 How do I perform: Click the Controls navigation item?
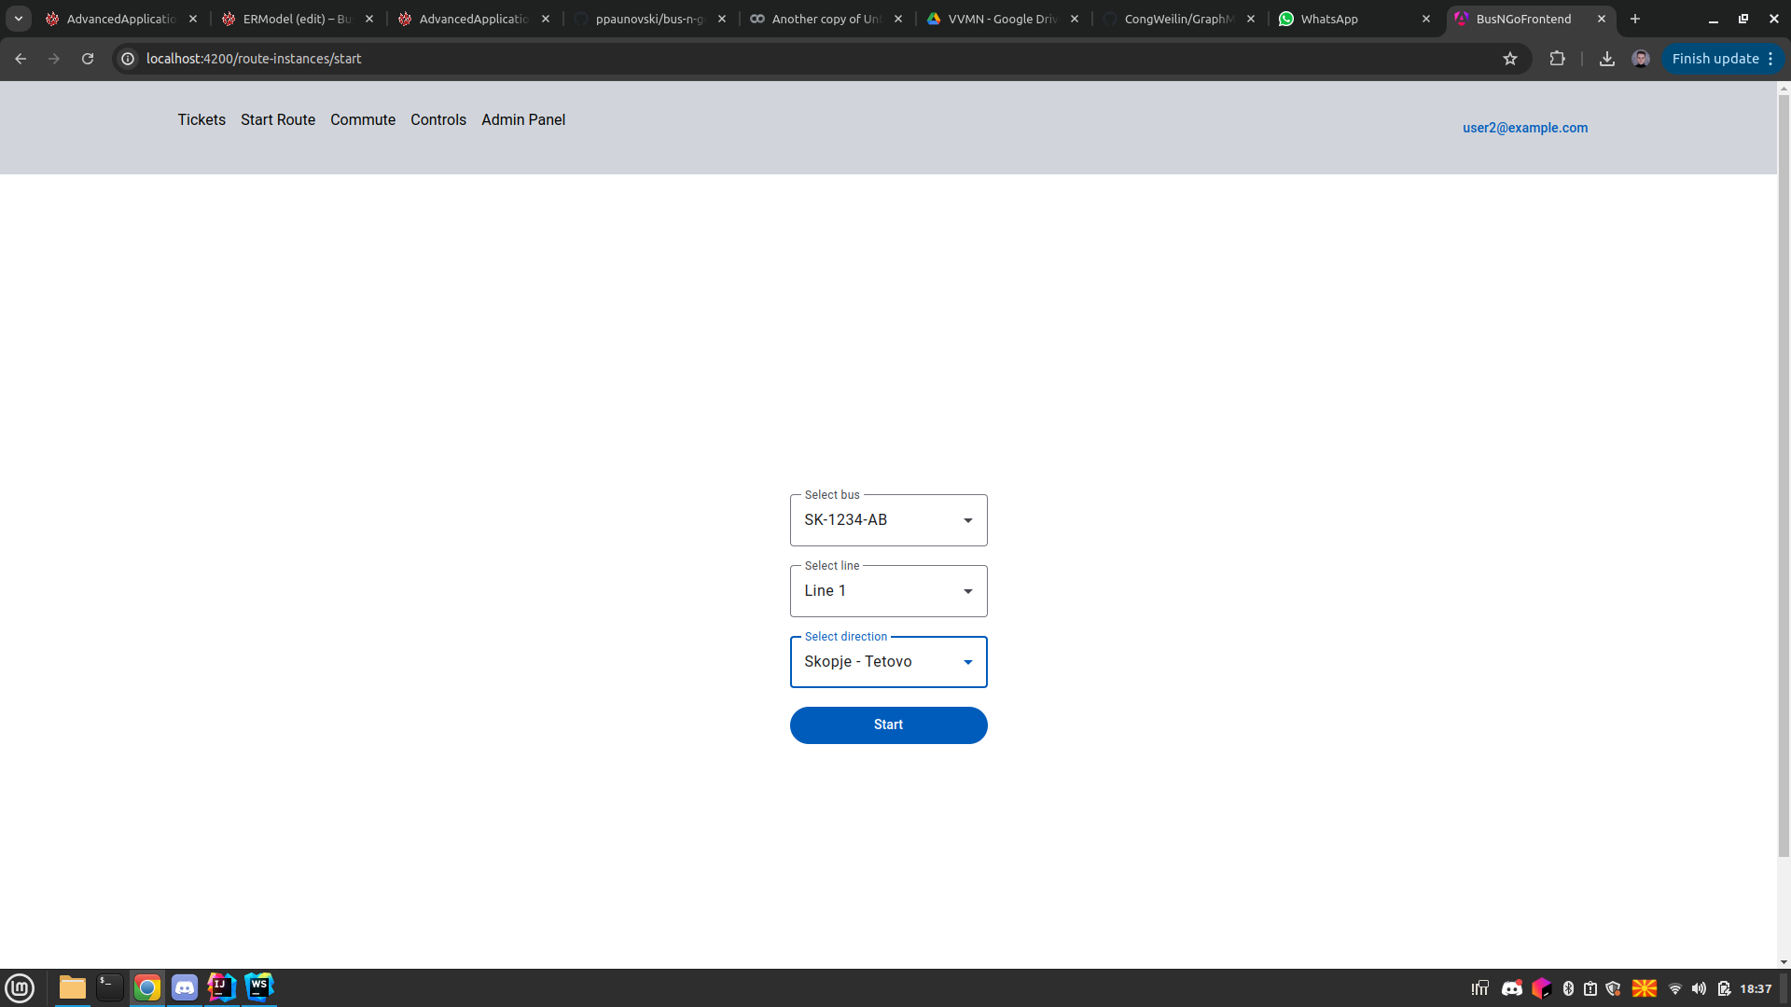pyautogui.click(x=437, y=119)
